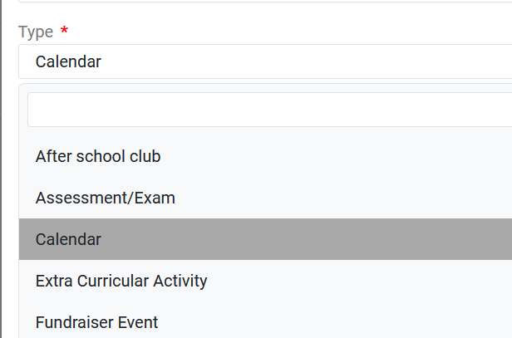Click the Fundraiser Event row at list bottom

pos(96,322)
